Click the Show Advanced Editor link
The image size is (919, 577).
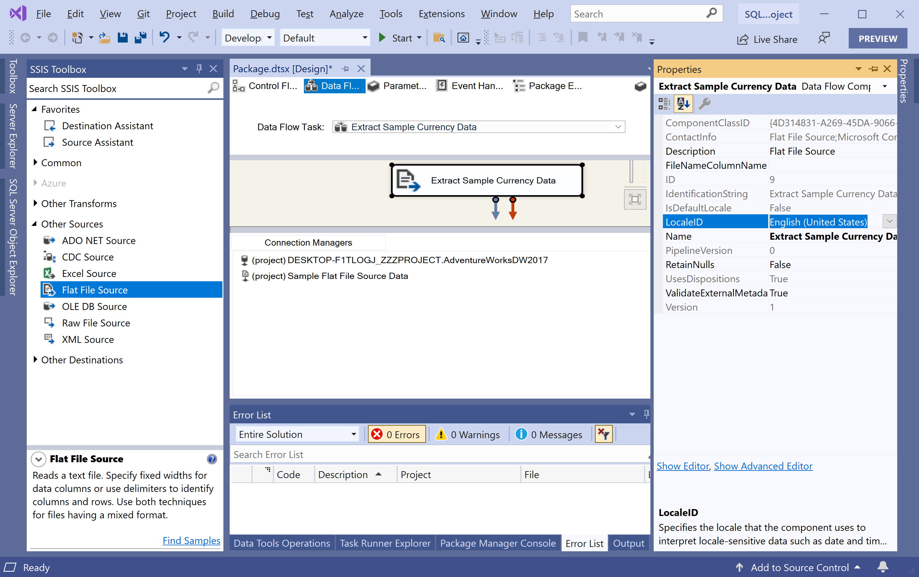763,466
